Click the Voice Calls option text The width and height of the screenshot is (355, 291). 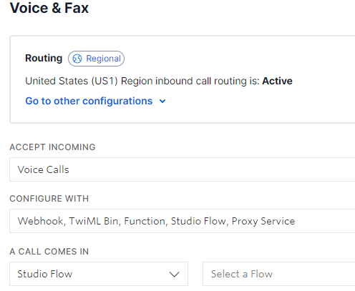43,169
